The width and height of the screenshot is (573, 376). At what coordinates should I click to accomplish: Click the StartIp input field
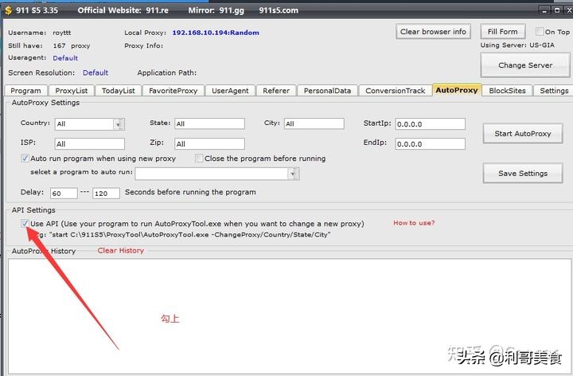coord(430,124)
